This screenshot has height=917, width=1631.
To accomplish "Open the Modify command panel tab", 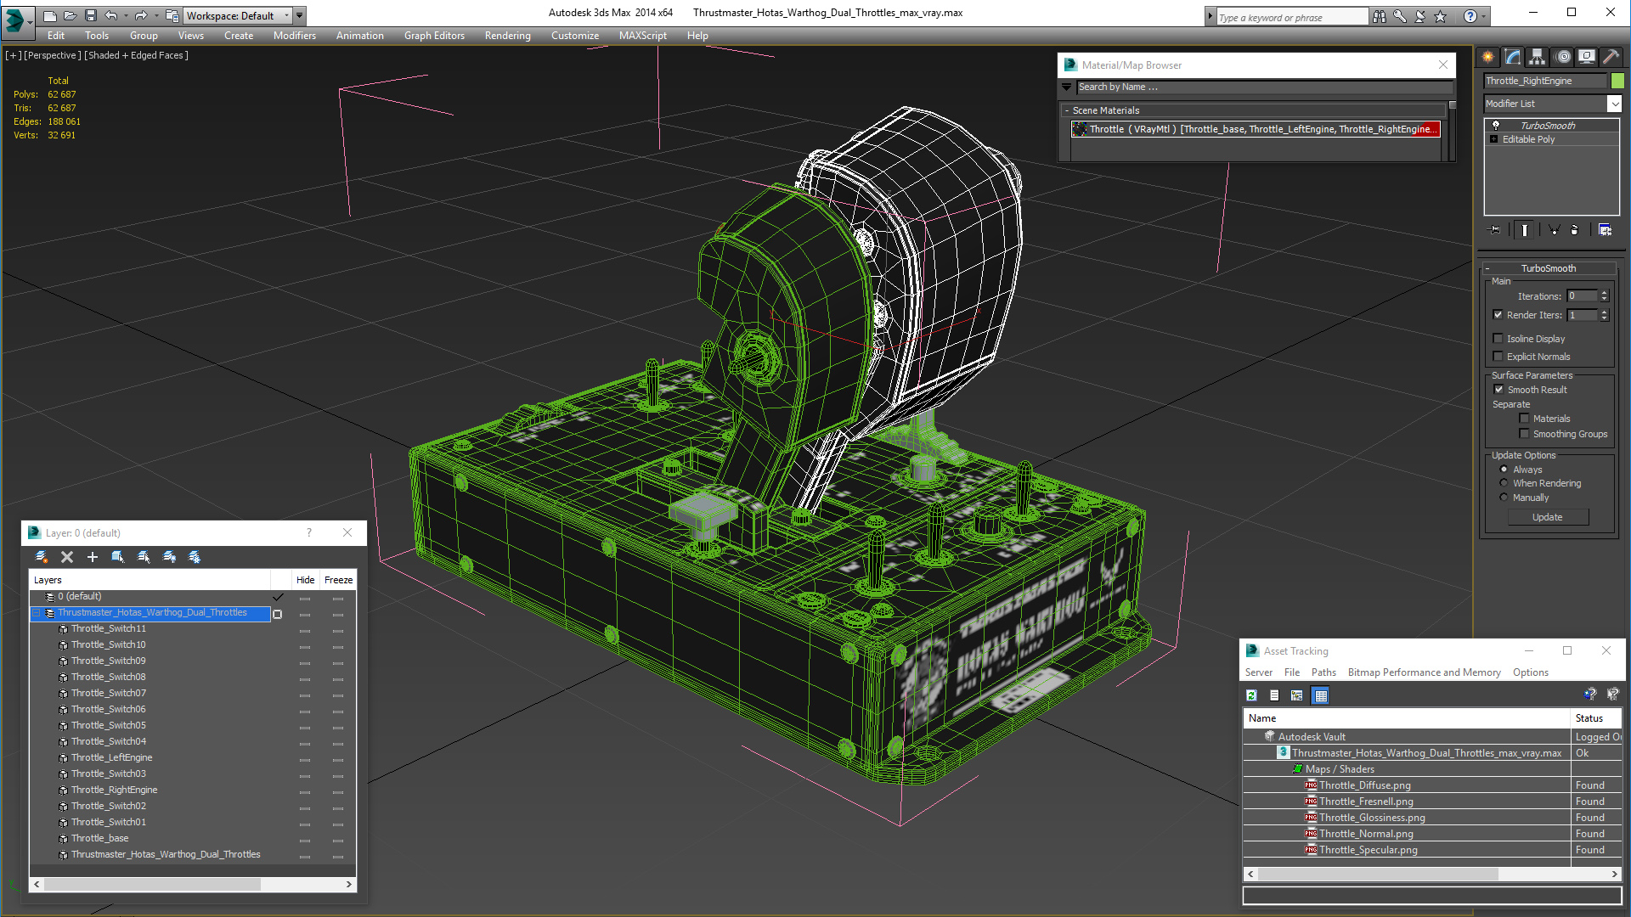I will tap(1513, 57).
